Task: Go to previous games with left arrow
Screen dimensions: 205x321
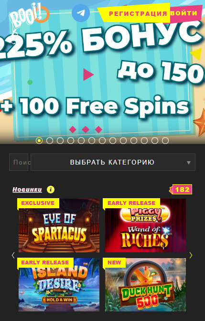Action: pos(13,255)
